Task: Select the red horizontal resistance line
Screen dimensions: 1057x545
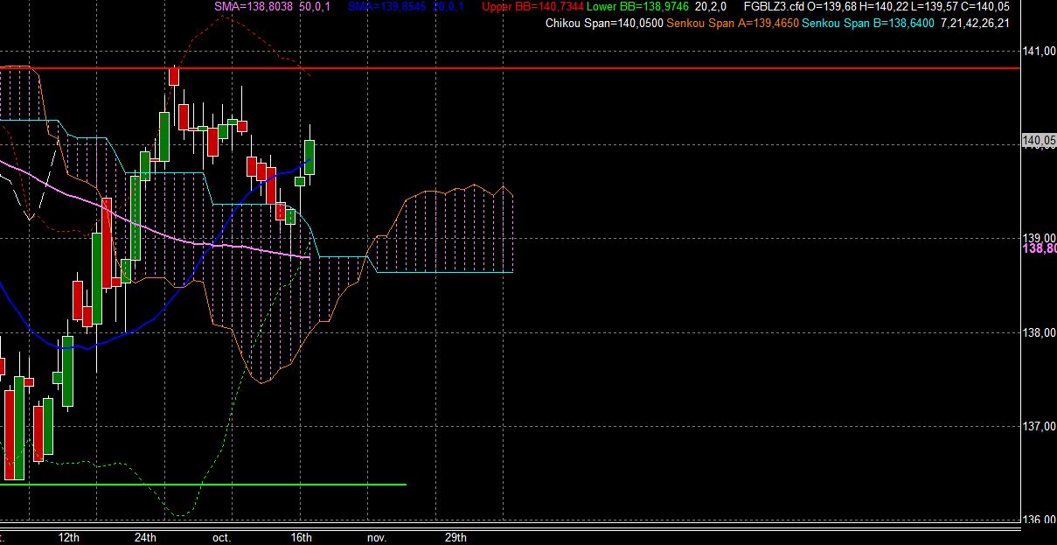Action: click(510, 67)
